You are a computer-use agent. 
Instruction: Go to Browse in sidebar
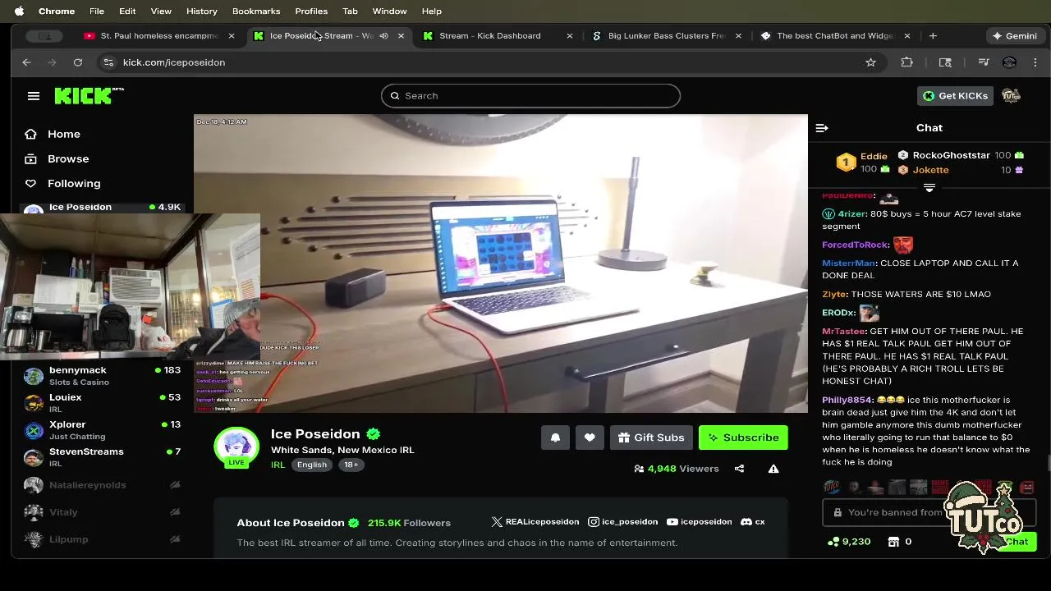68,158
